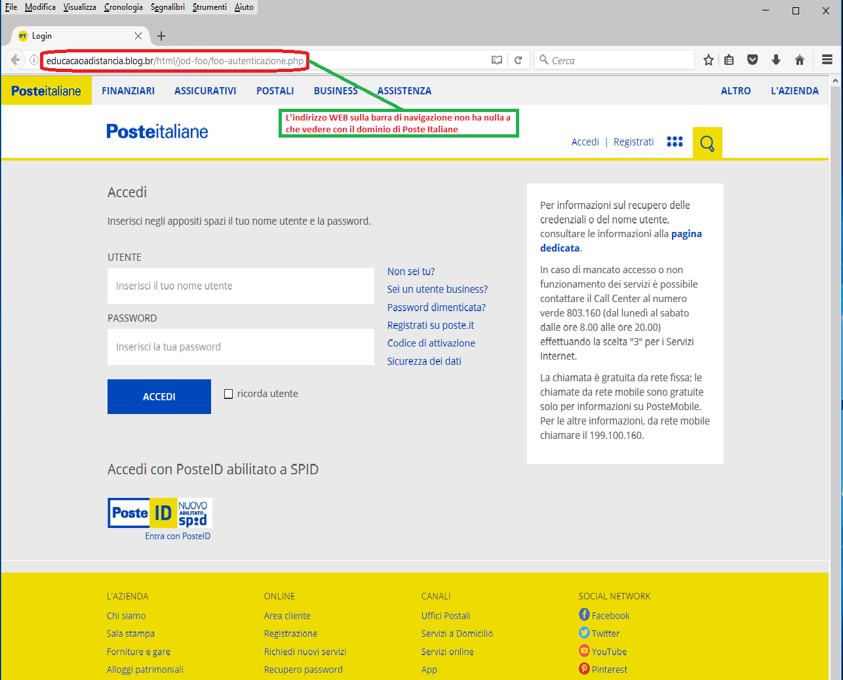Open ALTRO navigation item
This screenshot has width=843, height=680.
[x=736, y=91]
